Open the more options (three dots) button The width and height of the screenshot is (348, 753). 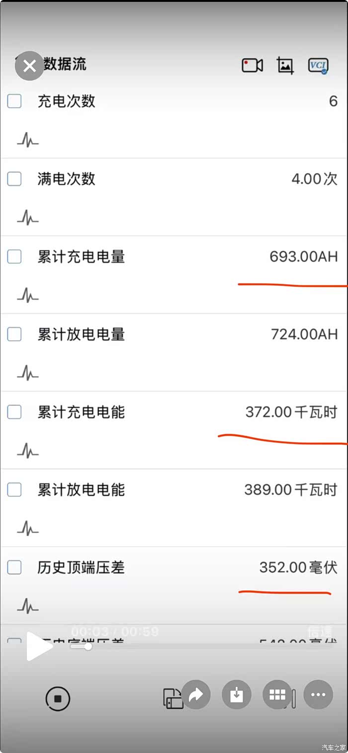(x=318, y=694)
